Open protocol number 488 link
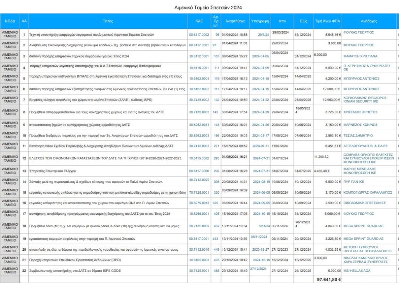Viewport: 399px width, 283px height. point(215,271)
